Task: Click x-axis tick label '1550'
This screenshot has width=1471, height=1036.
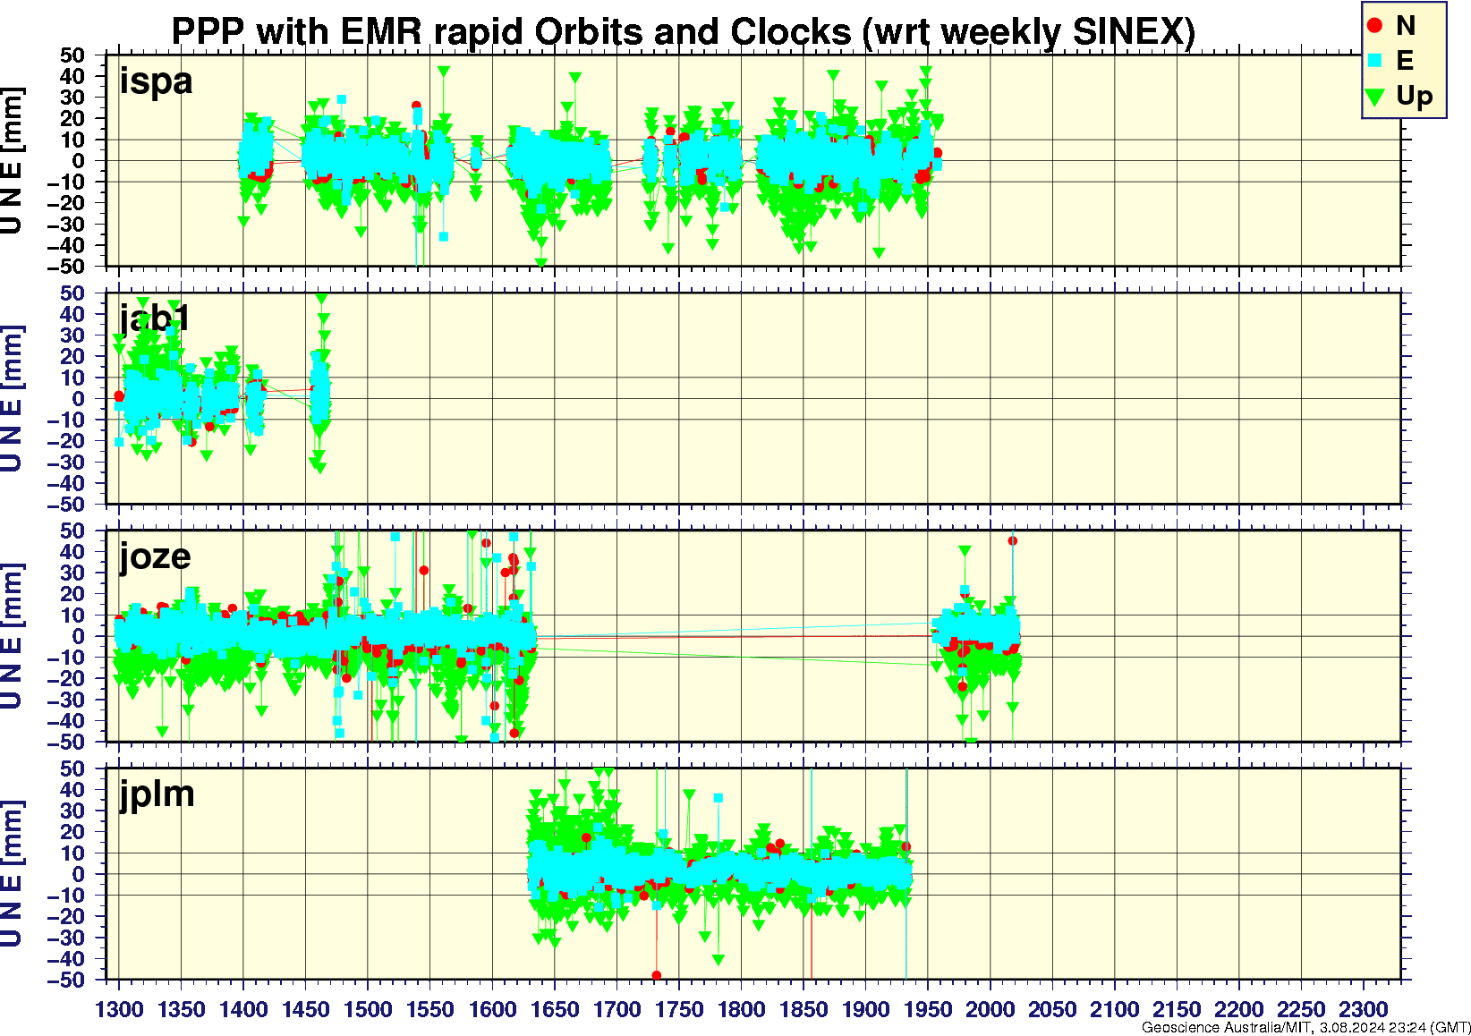Action: 430,1010
